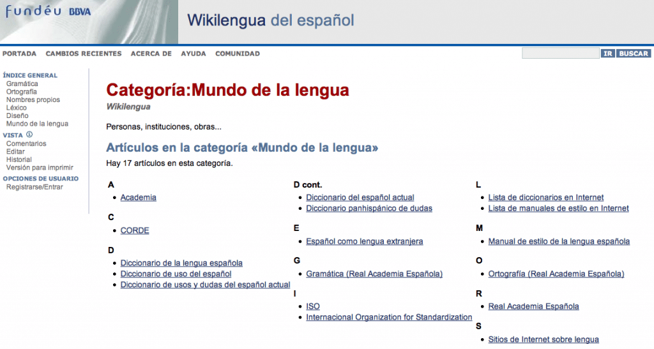The width and height of the screenshot is (654, 349).
Task: Open Gramática in the sidebar index
Action: [22, 84]
